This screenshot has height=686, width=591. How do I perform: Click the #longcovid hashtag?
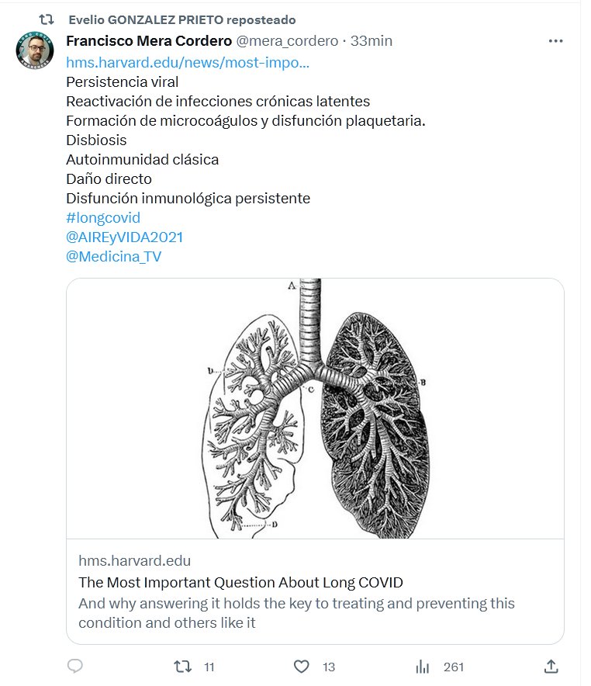point(103,218)
